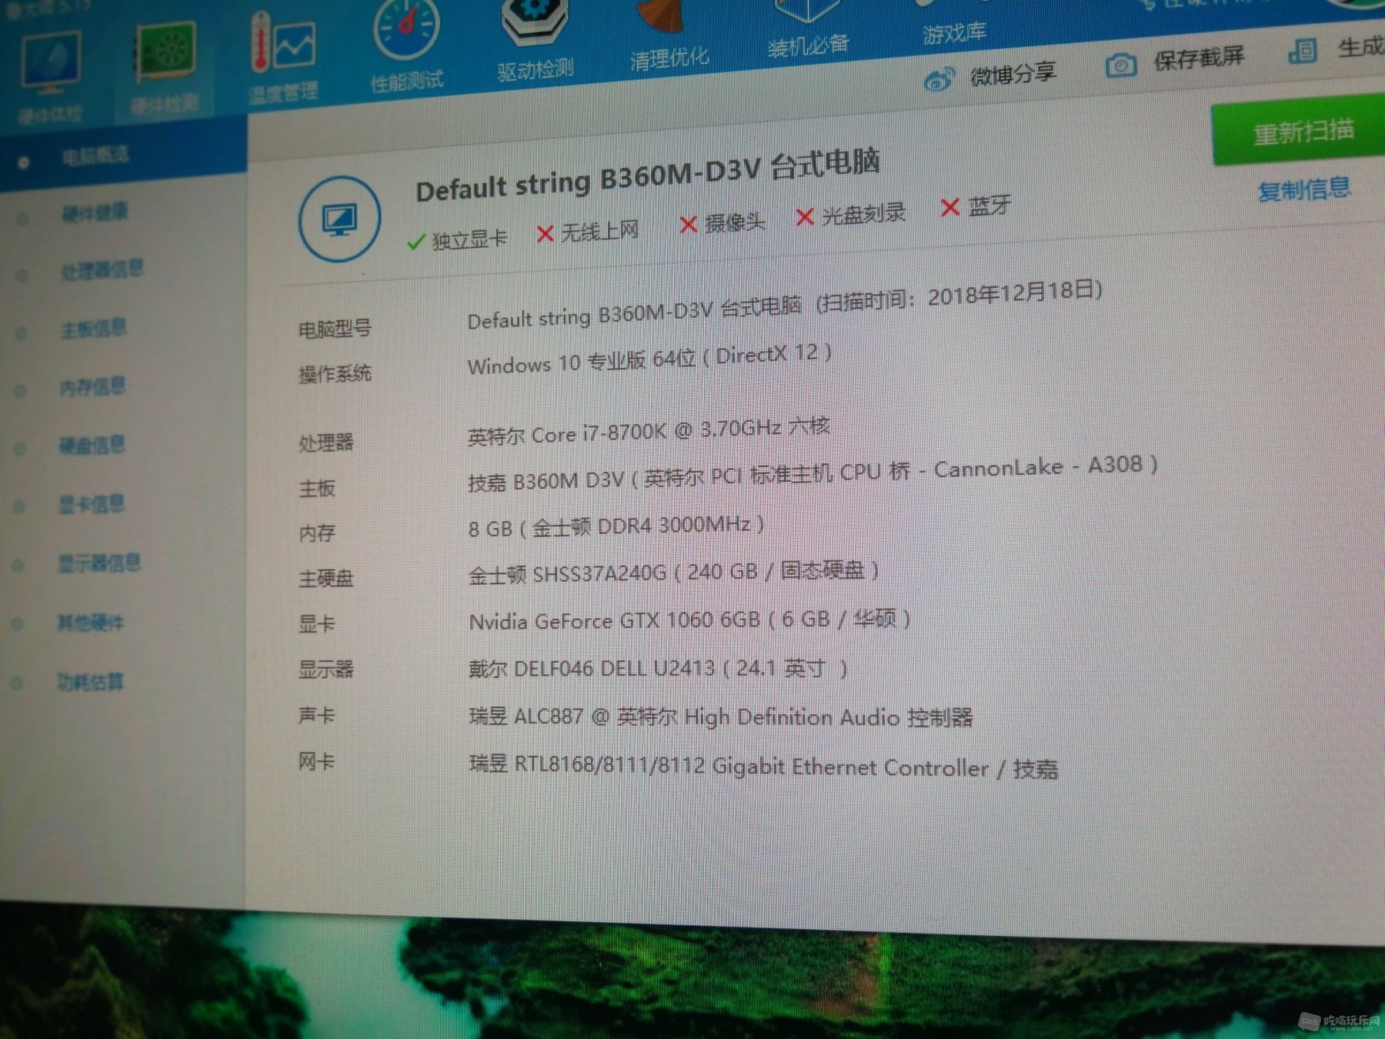Click the 无线上网 status indicator
Viewport: 1385px width, 1039px height.
[588, 231]
